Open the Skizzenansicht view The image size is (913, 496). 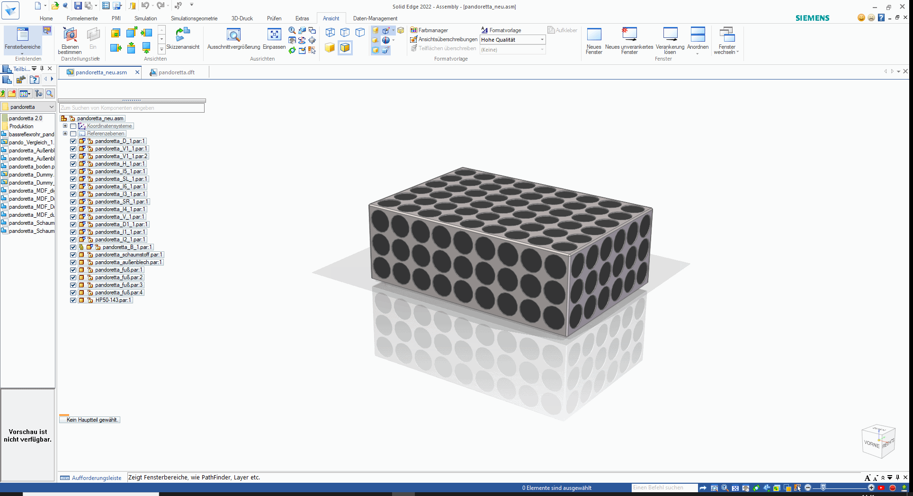[183, 39]
